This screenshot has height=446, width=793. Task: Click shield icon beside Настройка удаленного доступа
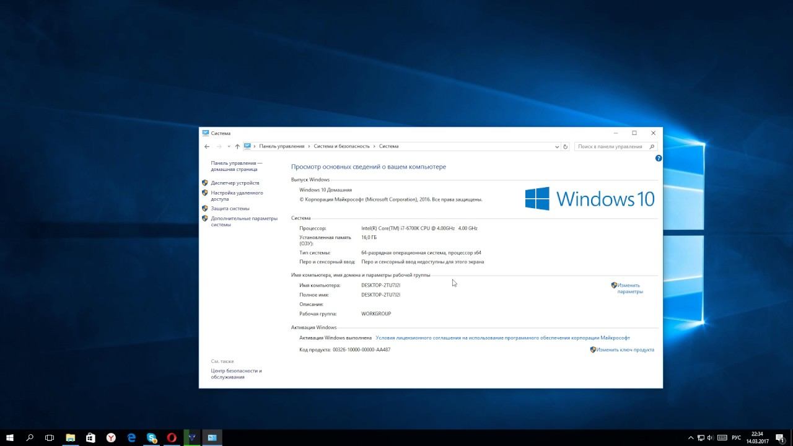pyautogui.click(x=205, y=193)
